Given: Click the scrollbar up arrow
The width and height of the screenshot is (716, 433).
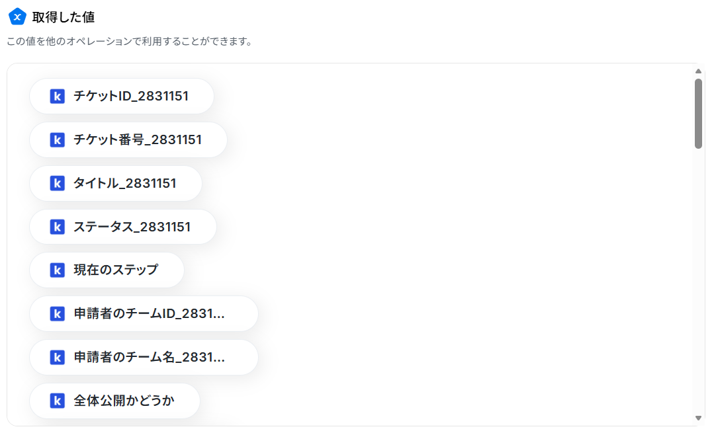Looking at the screenshot, I should (698, 71).
